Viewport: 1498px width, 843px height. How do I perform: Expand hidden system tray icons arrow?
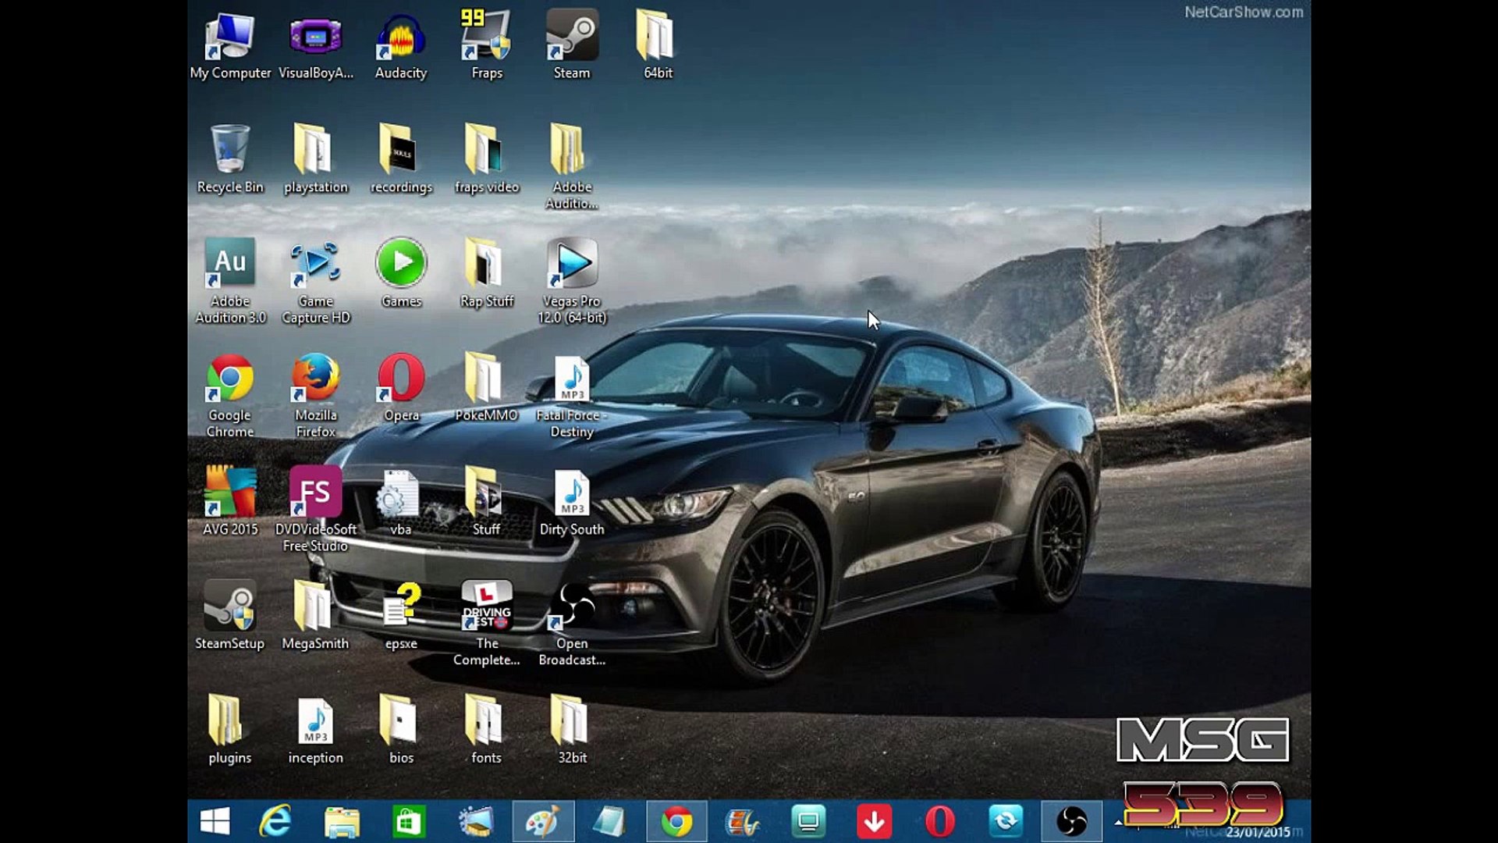[1118, 822]
